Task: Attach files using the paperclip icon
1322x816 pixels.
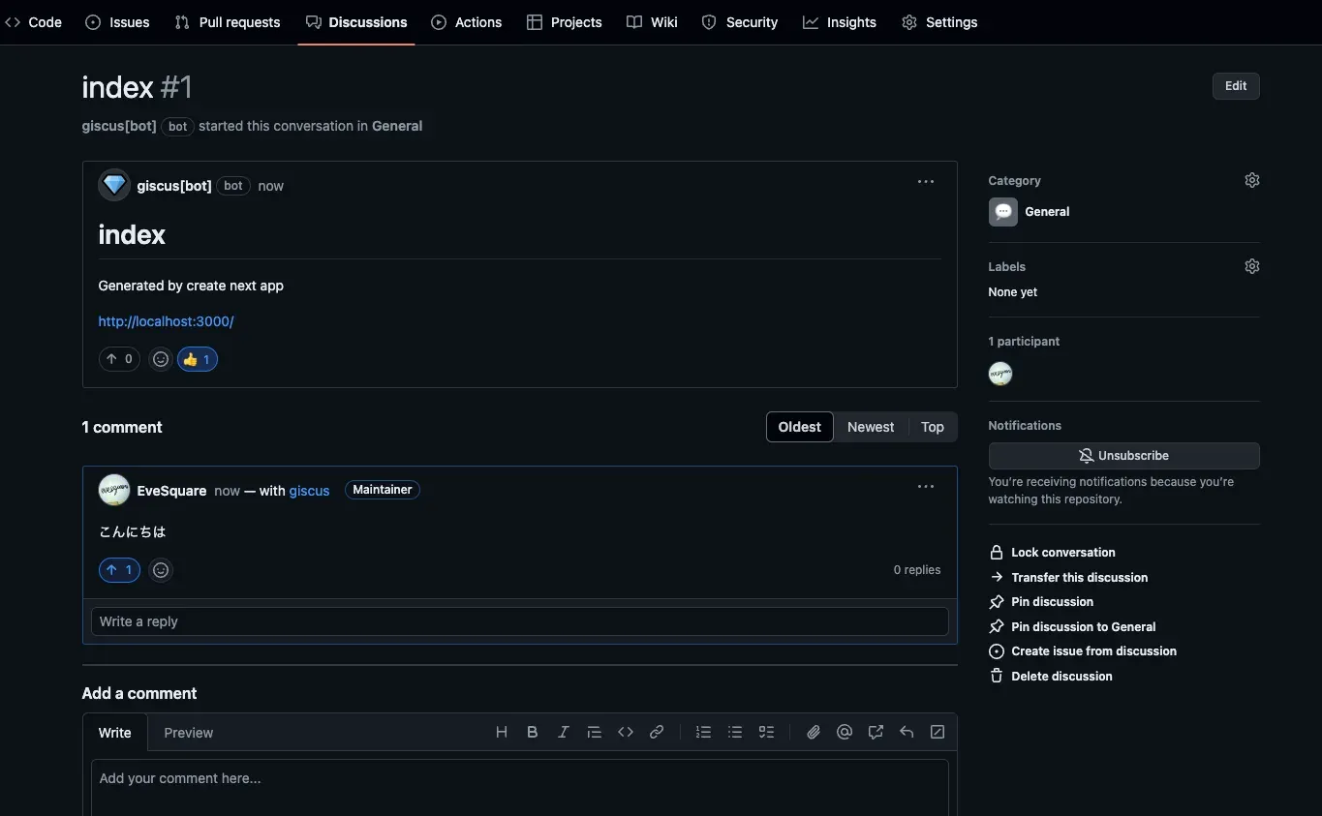Action: click(814, 733)
